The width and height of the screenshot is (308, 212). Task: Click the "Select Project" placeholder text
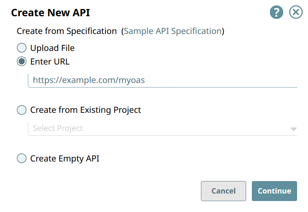(x=58, y=128)
